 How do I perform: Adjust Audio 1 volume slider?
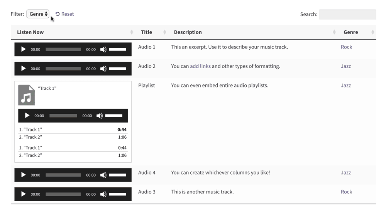click(117, 49)
